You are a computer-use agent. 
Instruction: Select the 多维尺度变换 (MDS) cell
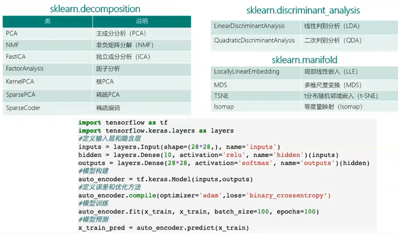pos(349,85)
